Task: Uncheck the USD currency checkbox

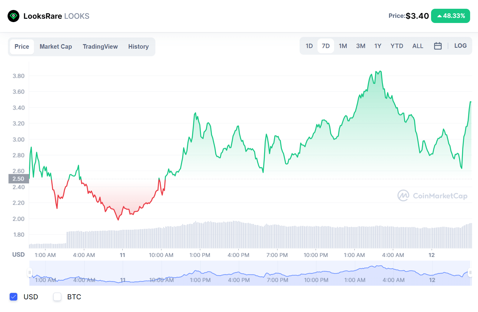Action: tap(14, 297)
